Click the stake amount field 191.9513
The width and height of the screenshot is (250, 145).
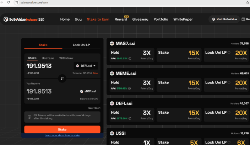pos(39,66)
